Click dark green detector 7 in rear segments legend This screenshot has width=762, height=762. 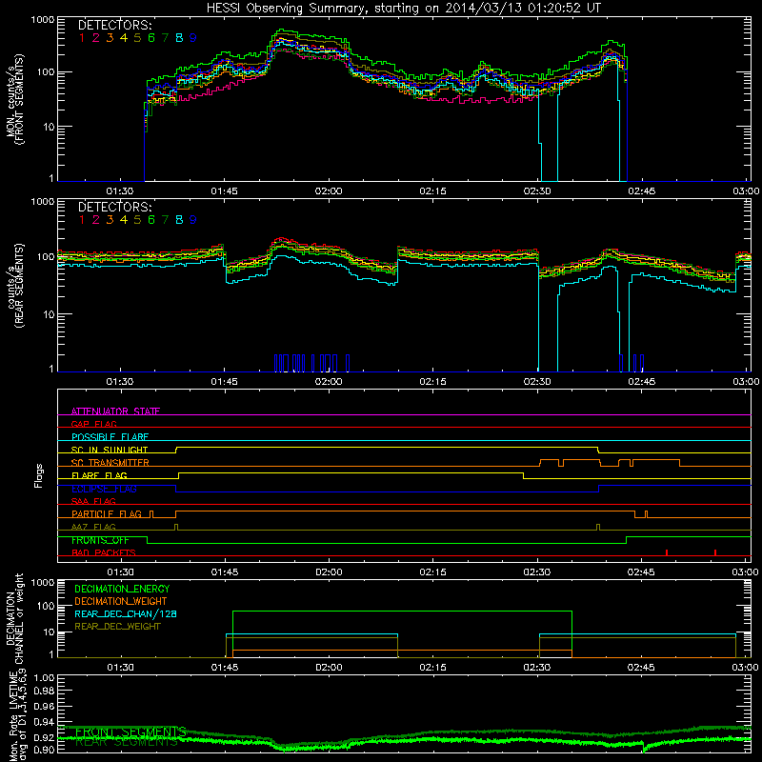tap(165, 220)
